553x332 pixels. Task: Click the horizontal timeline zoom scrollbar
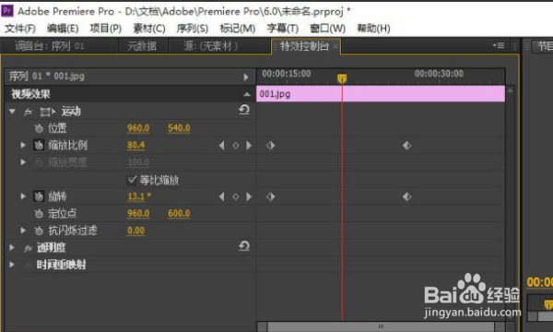coord(381,326)
